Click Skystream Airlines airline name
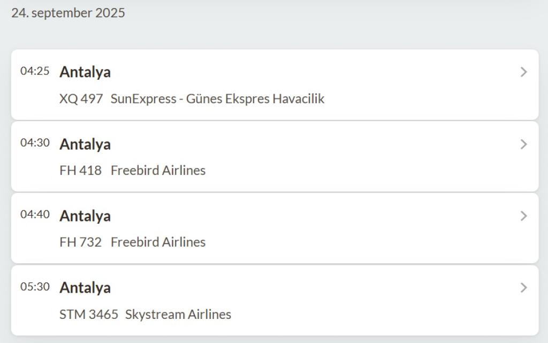548x343 pixels. (178, 315)
